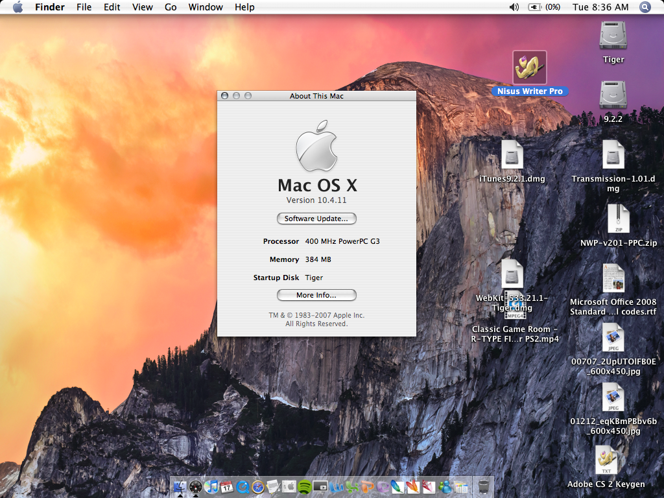
Task: Open Adobe Photoshop CS2 feather icon
Action: [x=397, y=487]
